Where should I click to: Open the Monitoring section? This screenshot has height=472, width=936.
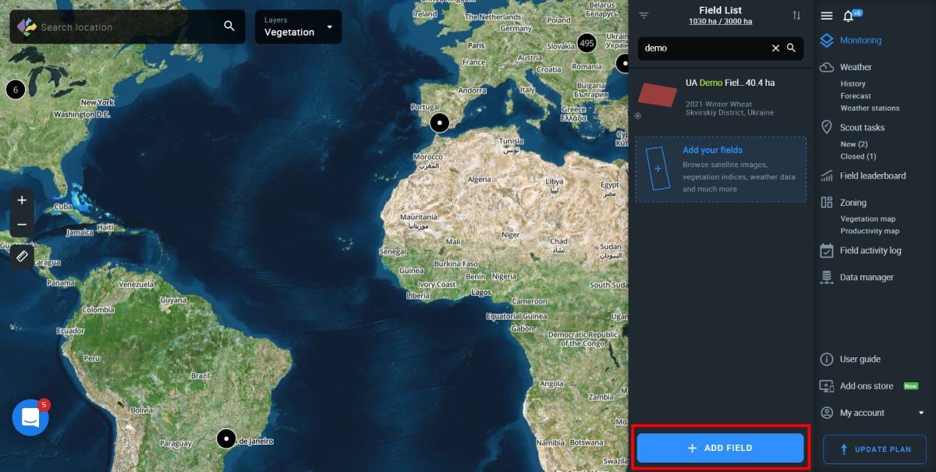coord(860,41)
